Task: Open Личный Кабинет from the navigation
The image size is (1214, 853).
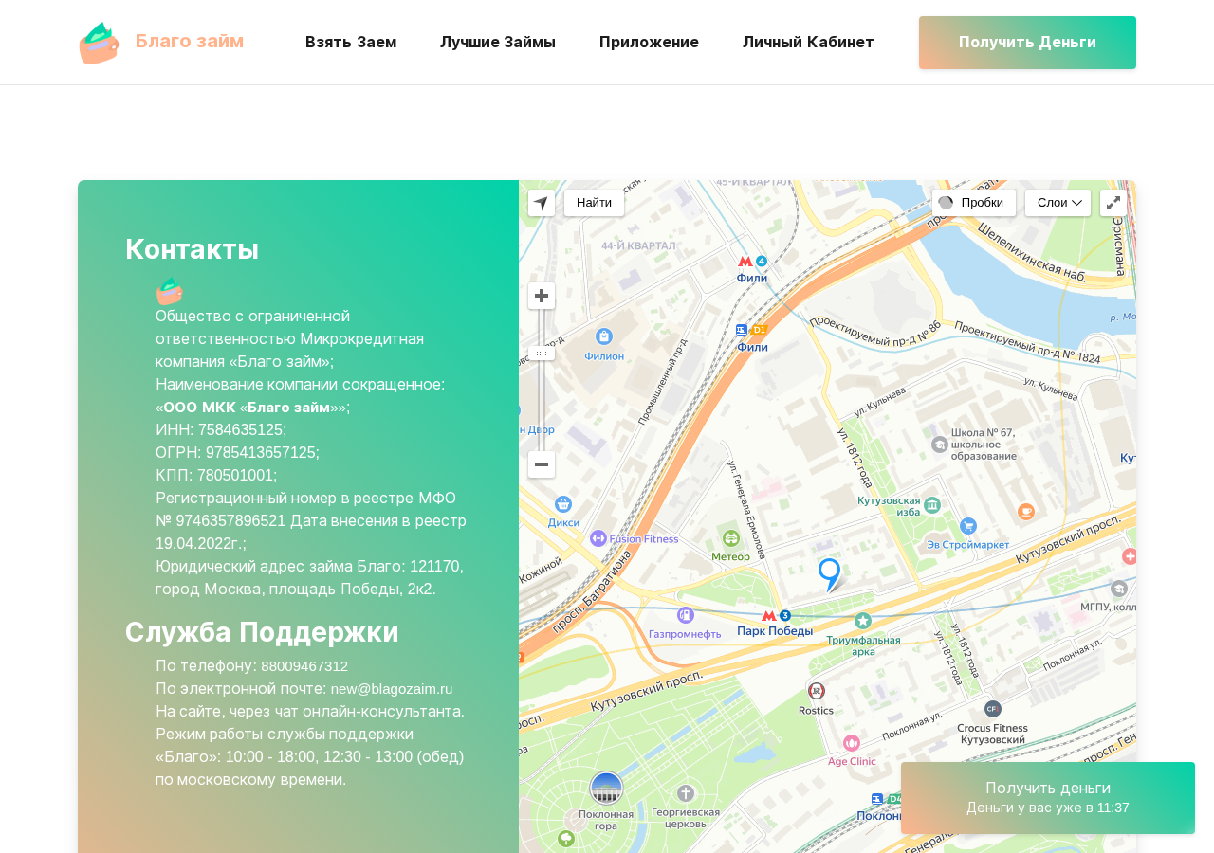Action: (808, 42)
